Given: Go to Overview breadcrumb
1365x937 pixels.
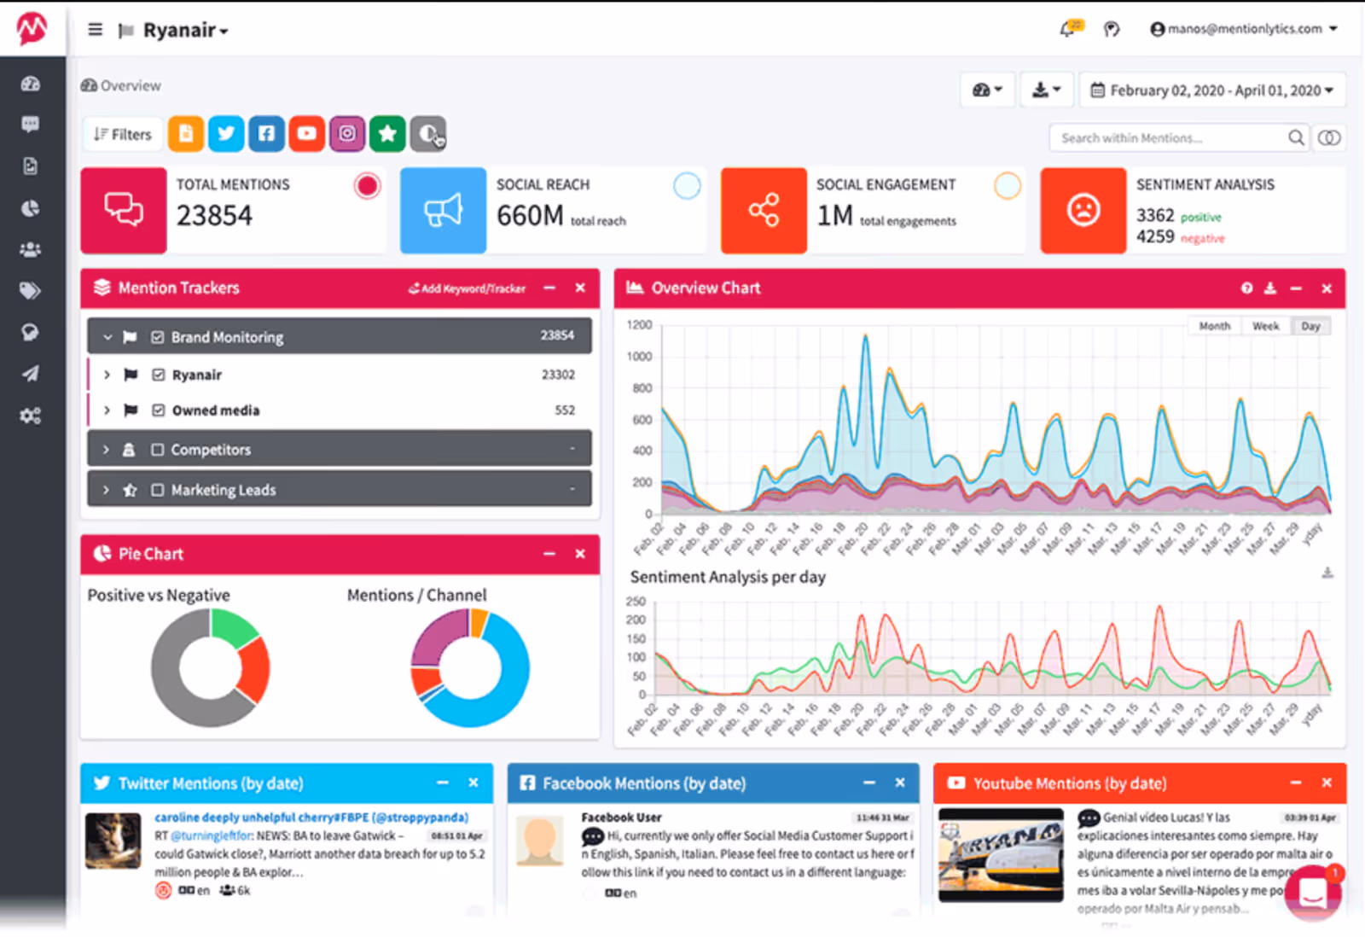Looking at the screenshot, I should tap(120, 85).
